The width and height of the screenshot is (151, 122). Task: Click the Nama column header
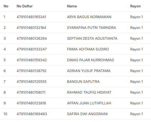(x=72, y=6)
